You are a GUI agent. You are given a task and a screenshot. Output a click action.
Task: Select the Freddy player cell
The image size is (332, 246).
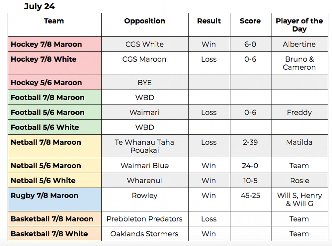[x=299, y=113]
